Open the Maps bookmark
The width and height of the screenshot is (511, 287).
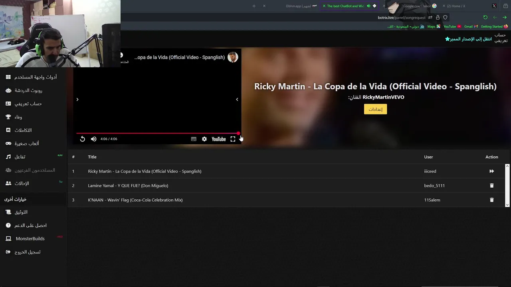[x=434, y=27]
